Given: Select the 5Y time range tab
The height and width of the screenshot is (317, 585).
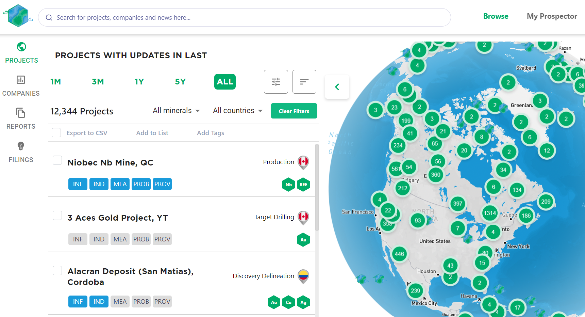Looking at the screenshot, I should tap(180, 82).
